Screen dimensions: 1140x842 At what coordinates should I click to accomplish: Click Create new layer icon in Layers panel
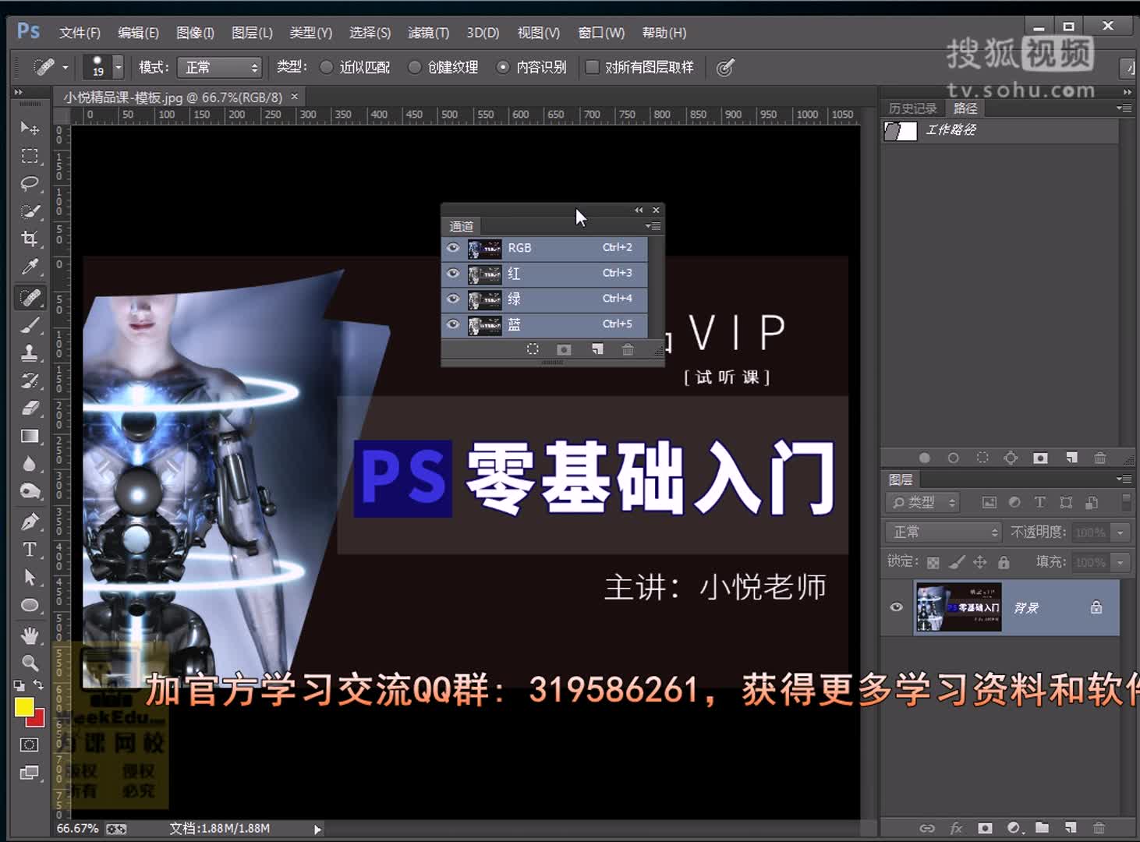(1071, 828)
